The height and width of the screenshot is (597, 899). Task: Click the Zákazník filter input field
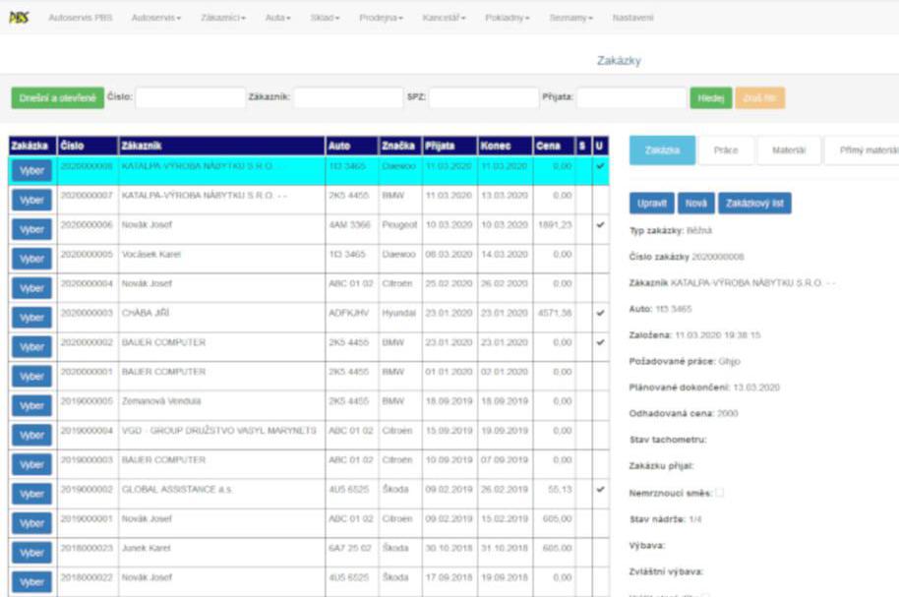(x=347, y=98)
